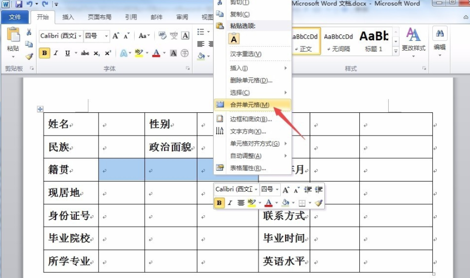Image resolution: width=470 pixels, height=278 pixels.
Task: Toggle Underline in the ribbon font group
Action: click(68, 53)
